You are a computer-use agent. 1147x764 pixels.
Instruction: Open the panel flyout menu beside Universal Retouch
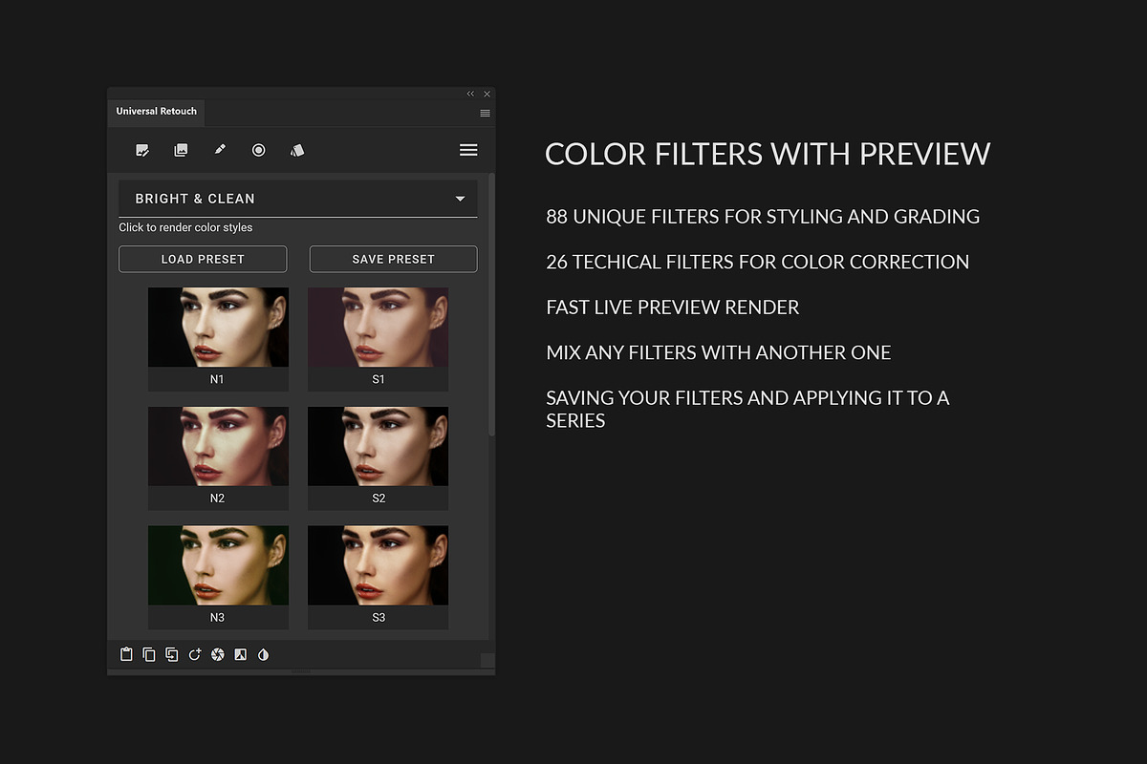[485, 113]
